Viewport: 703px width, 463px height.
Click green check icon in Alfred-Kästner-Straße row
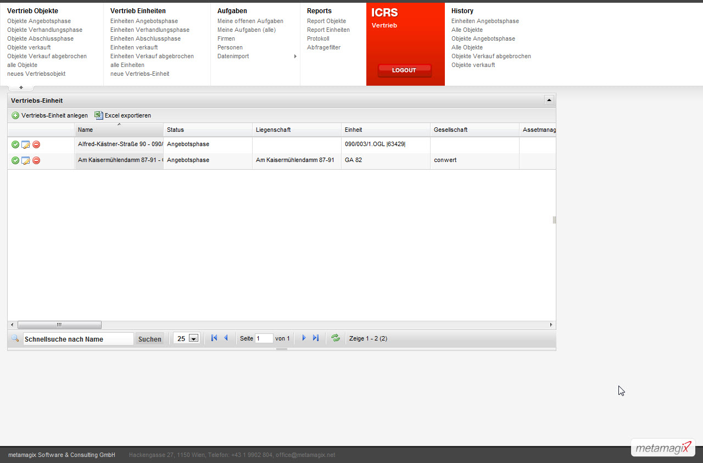click(15, 144)
